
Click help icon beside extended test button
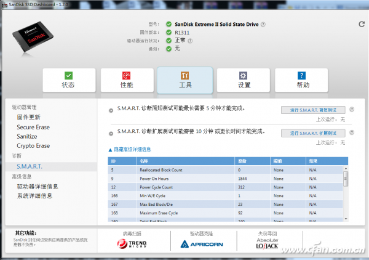(352, 132)
